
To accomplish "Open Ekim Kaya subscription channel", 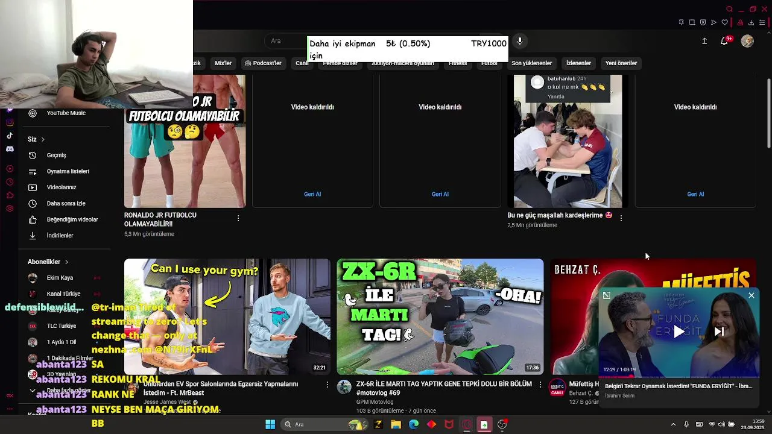I will 65,278.
